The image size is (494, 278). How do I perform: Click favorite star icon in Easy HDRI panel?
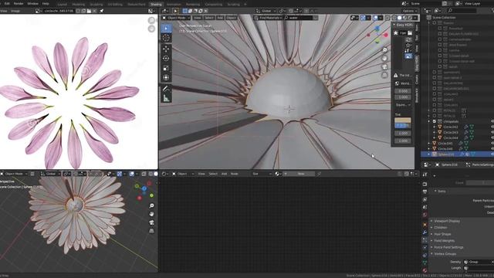[408, 45]
